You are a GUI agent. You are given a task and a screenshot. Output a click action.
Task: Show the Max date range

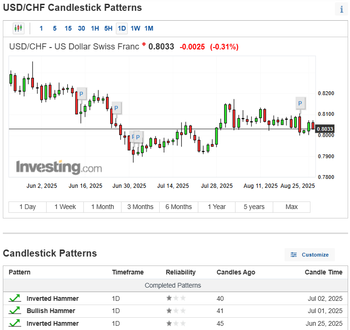[292, 207]
